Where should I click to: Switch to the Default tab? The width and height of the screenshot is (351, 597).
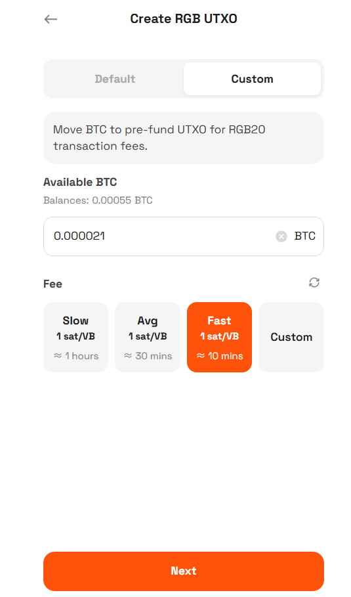115,79
